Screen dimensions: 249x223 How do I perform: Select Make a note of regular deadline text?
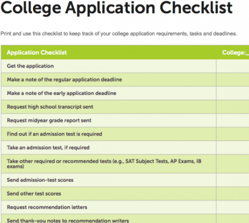(65, 80)
